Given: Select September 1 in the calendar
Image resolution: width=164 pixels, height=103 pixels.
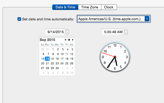Looking at the screenshot, I should pyautogui.click(x=53, y=49).
